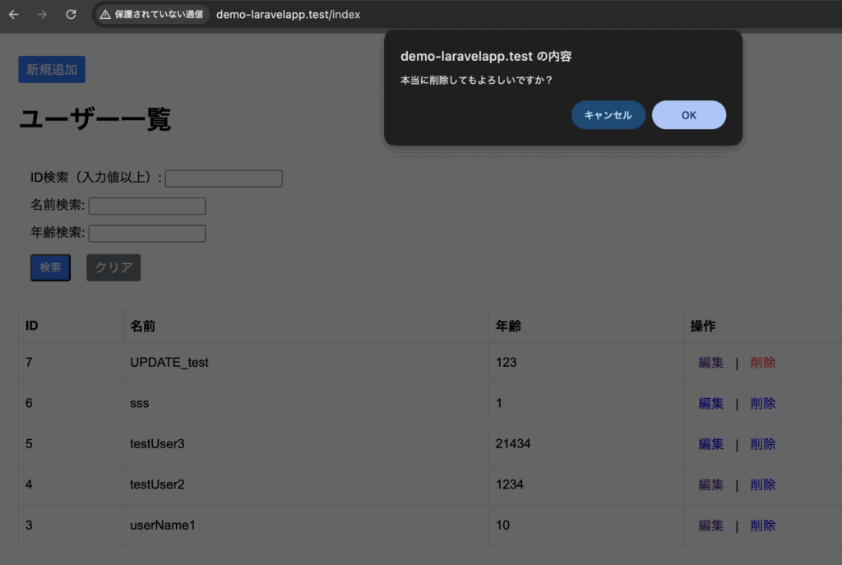Click the browser back arrow
Viewport: 842px width, 565px height.
coord(14,15)
